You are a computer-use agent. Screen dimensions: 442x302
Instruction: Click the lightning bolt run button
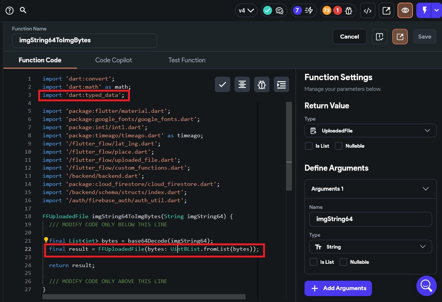tap(424, 11)
